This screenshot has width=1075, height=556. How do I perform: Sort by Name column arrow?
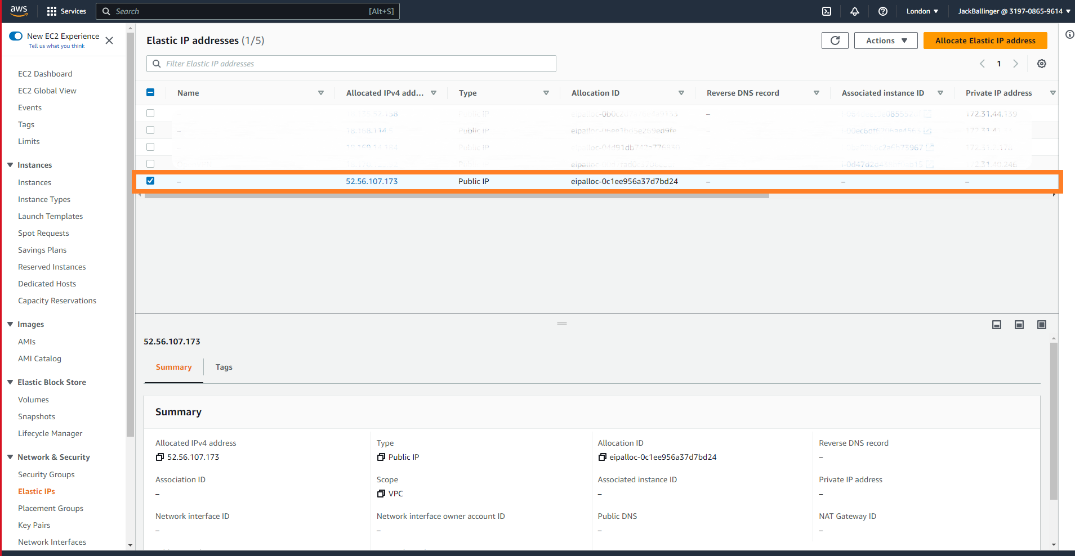click(x=321, y=93)
